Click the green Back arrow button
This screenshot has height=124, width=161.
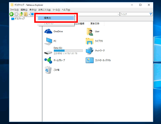click(11, 14)
